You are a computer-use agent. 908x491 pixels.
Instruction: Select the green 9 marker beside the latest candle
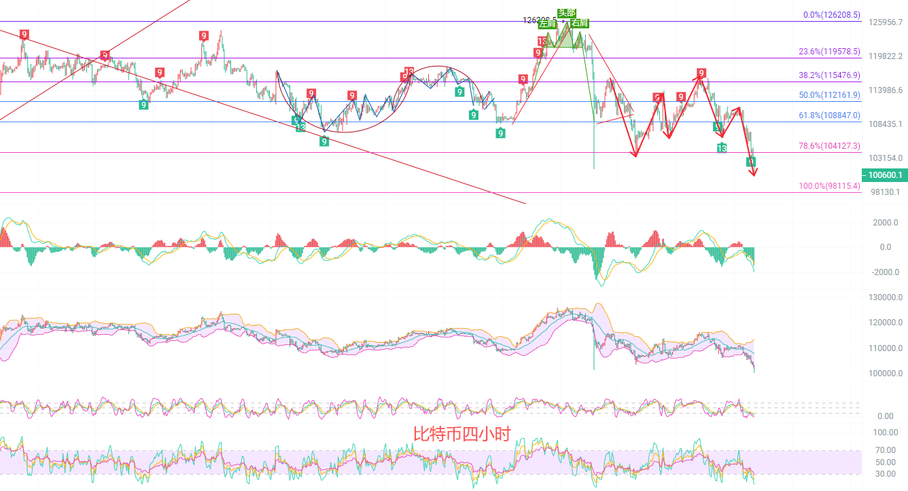click(751, 162)
